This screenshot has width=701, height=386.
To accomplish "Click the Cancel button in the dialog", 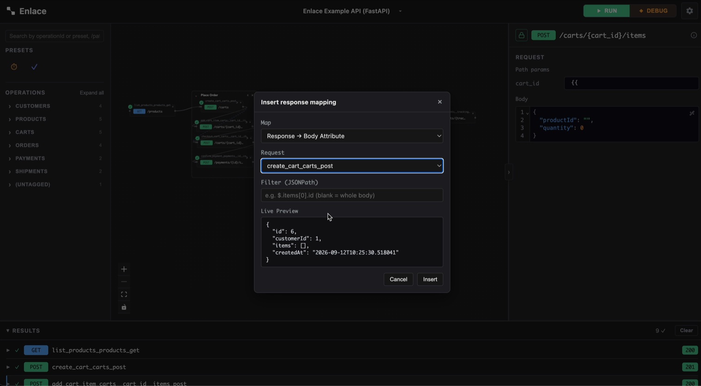I will [x=398, y=279].
